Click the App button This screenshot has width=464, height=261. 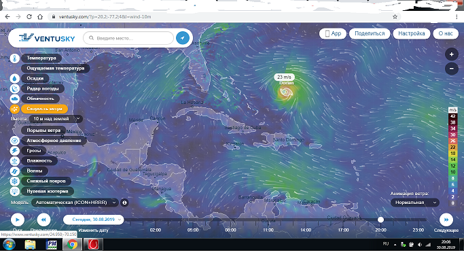(x=333, y=34)
